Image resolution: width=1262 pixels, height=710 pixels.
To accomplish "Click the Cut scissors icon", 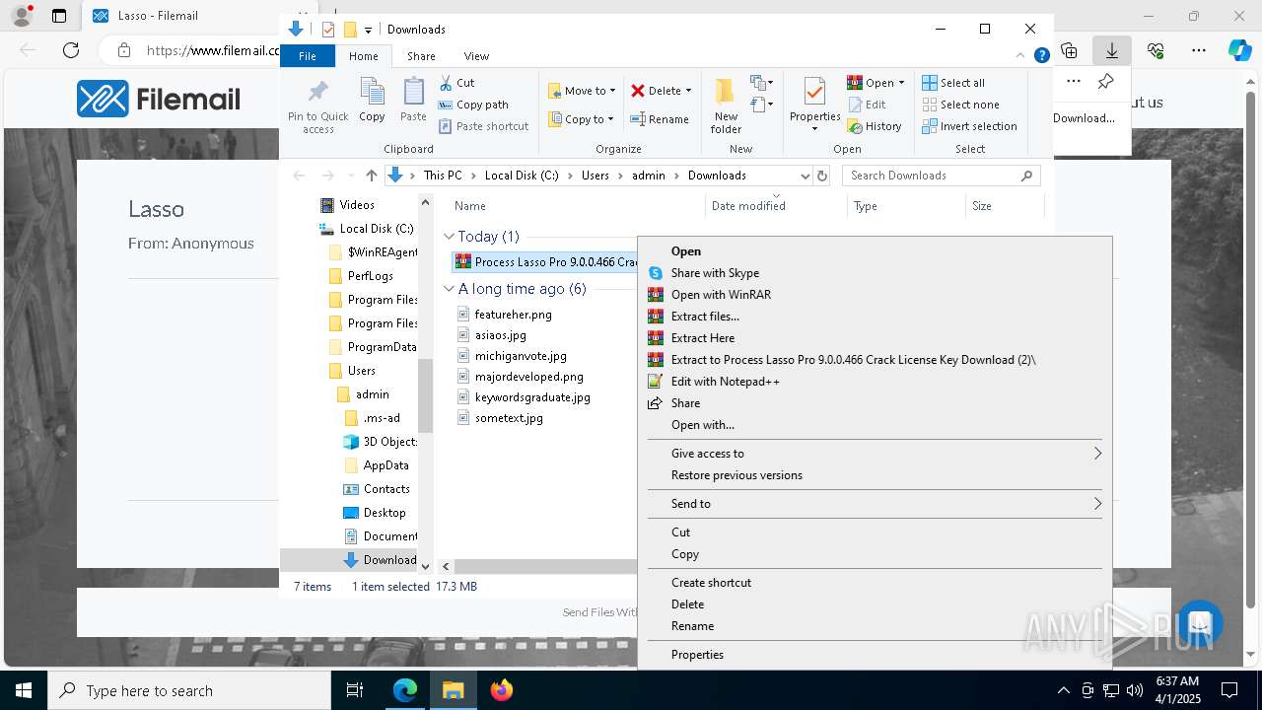I will tap(446, 83).
